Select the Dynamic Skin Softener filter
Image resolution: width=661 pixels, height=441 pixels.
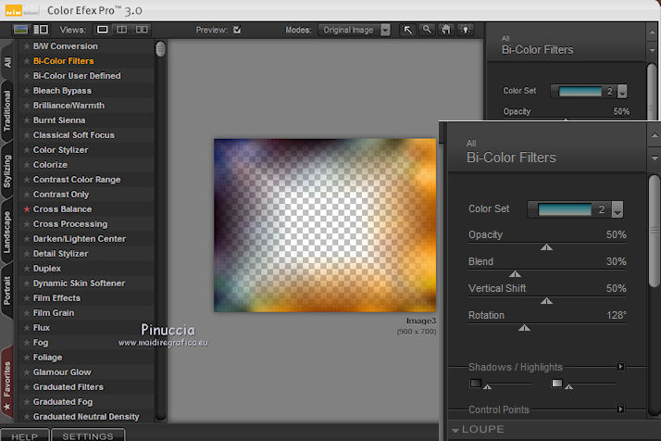point(80,283)
